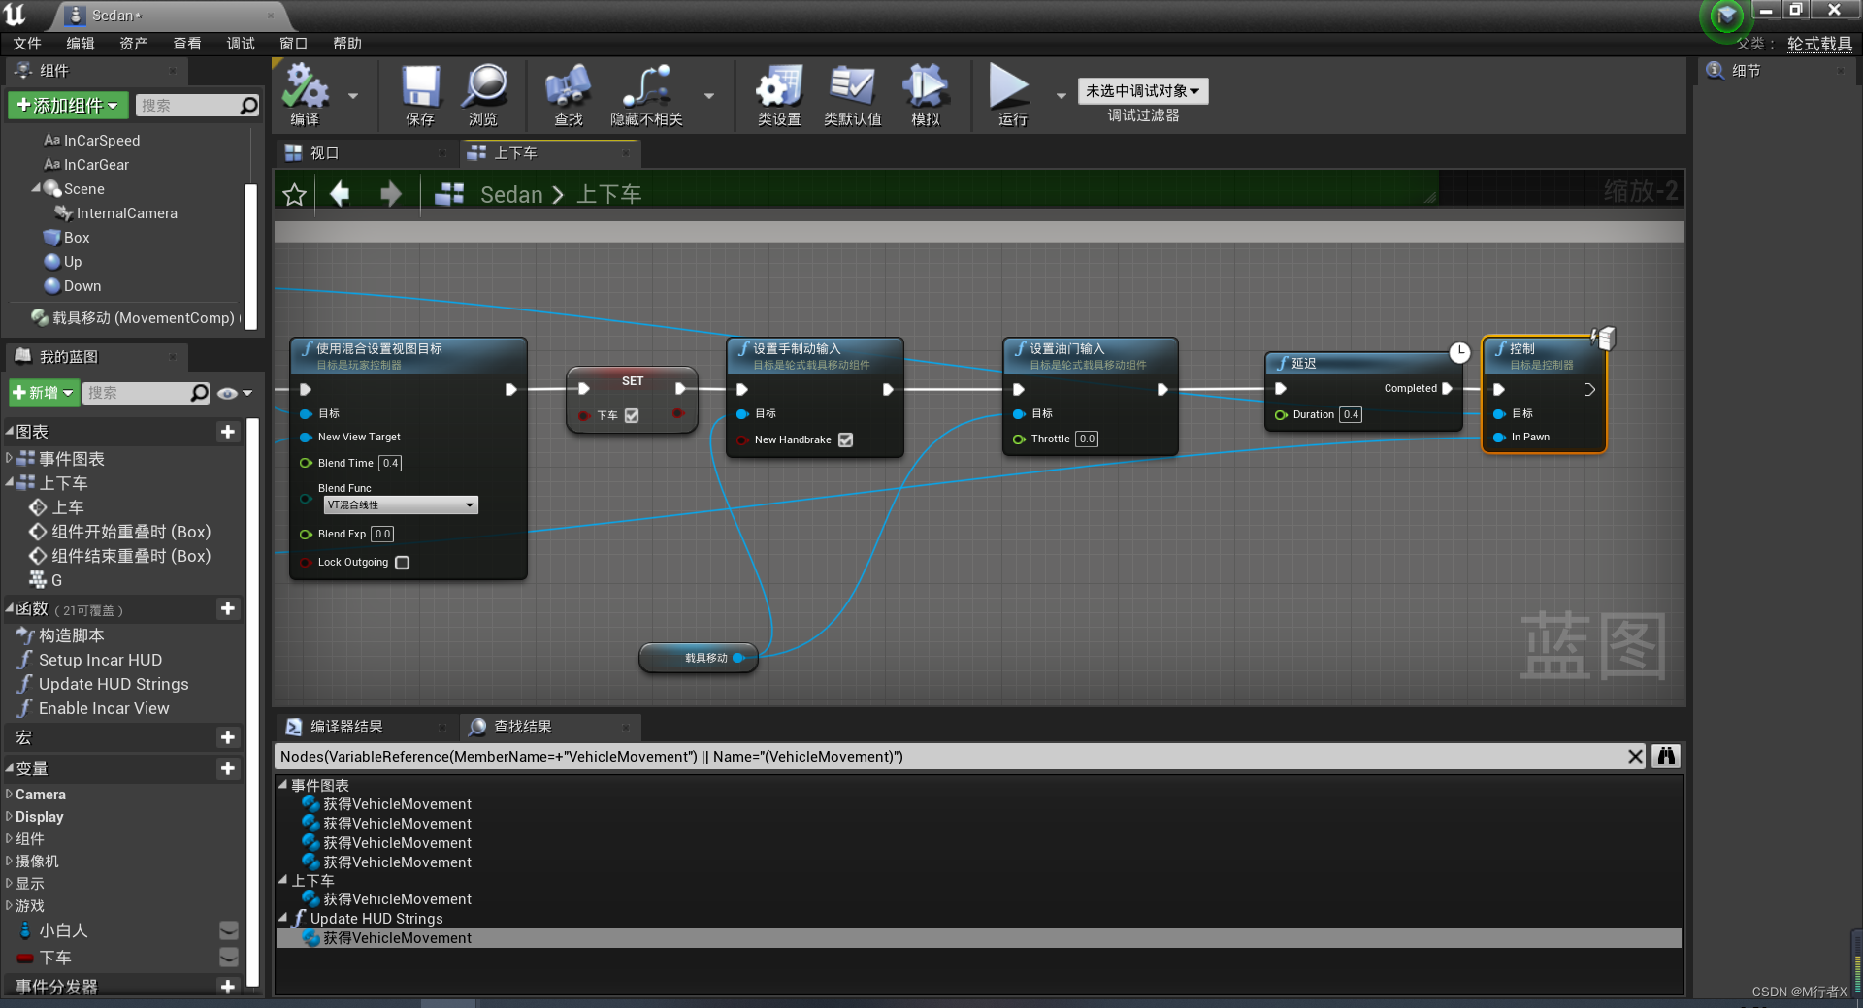Edit Blend Time value 0.4

coord(390,463)
